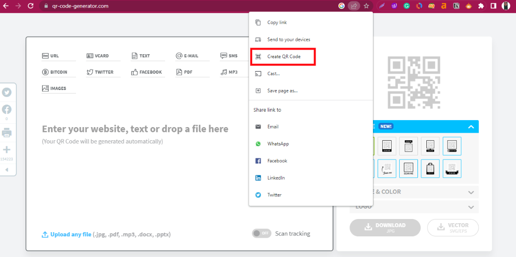Open the Amazon 'a' extension icon

coord(444,6)
